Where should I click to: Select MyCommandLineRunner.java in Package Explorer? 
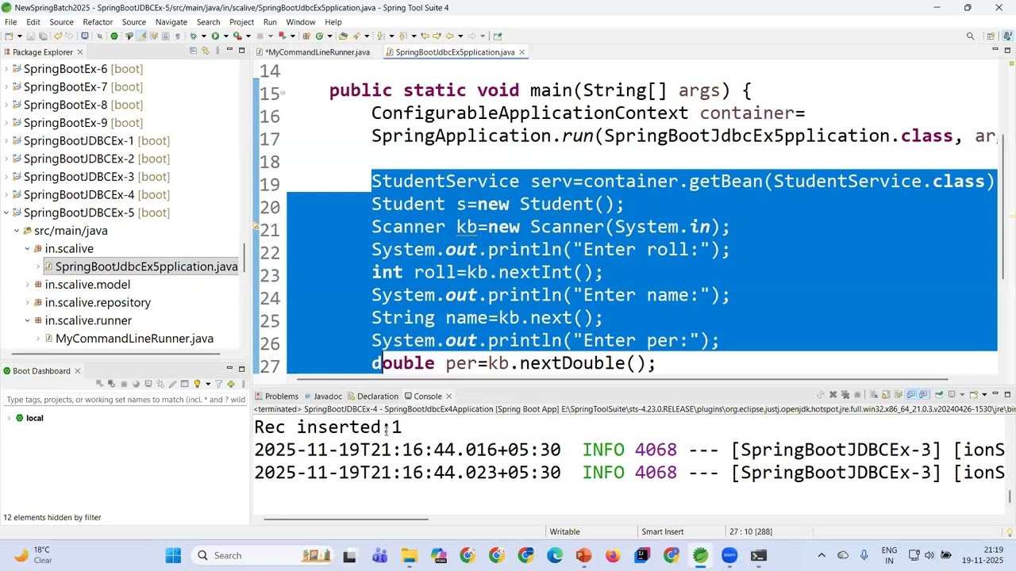[x=134, y=339]
